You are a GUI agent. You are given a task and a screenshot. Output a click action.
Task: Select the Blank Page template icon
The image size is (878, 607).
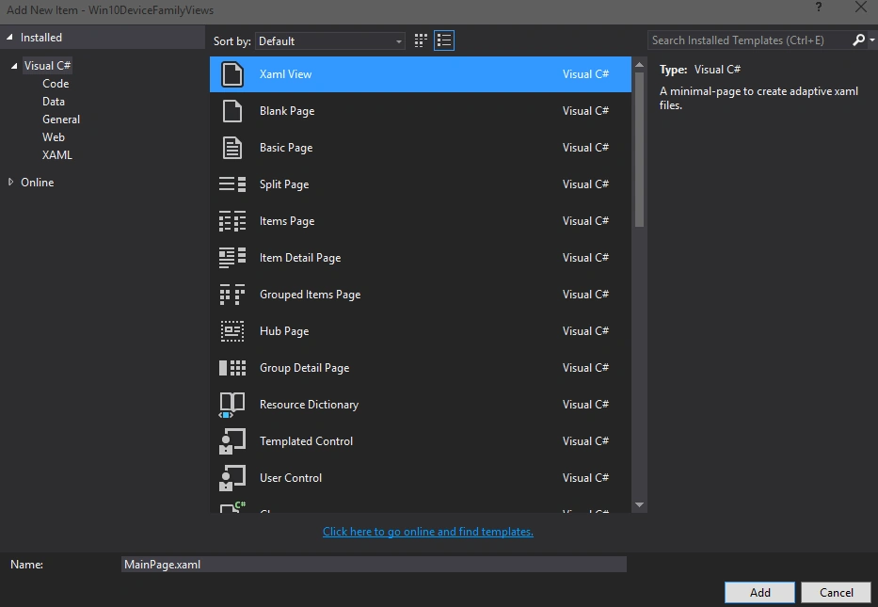(x=231, y=111)
